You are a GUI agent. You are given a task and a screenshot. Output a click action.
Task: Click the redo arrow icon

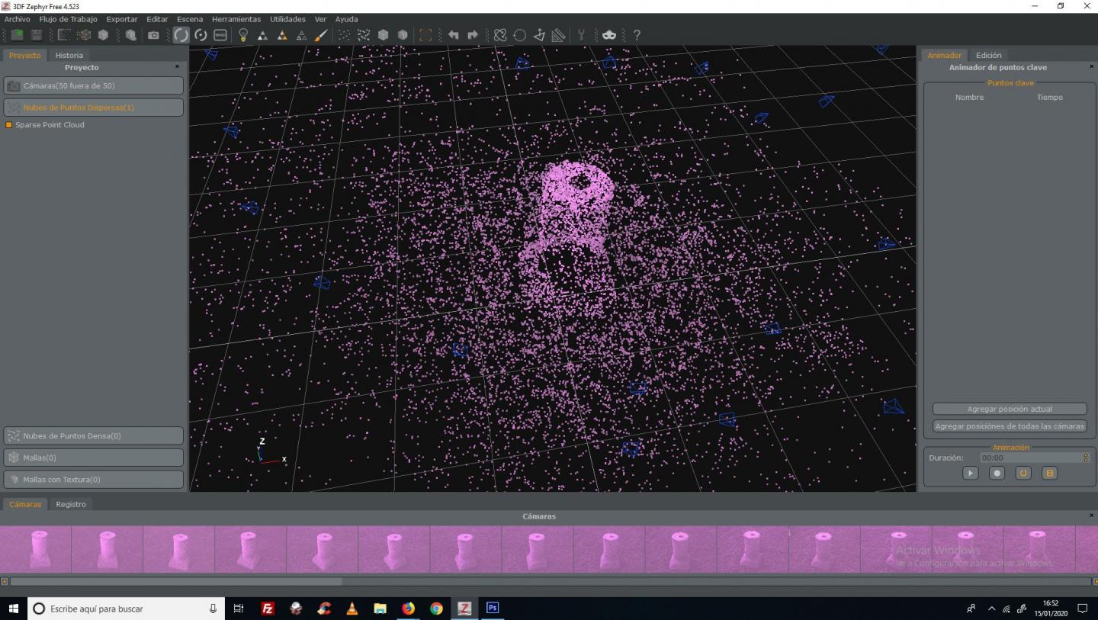473,35
